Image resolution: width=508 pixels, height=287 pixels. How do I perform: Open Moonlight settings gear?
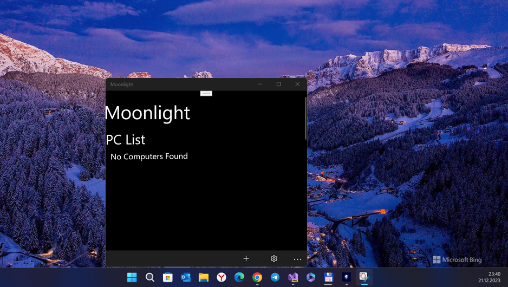[x=273, y=258]
